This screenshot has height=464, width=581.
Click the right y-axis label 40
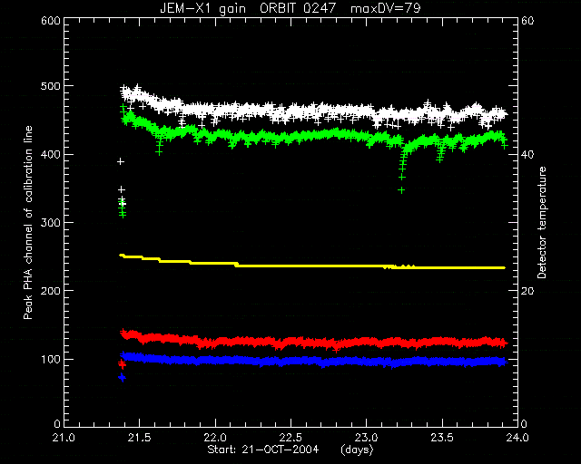click(x=527, y=154)
